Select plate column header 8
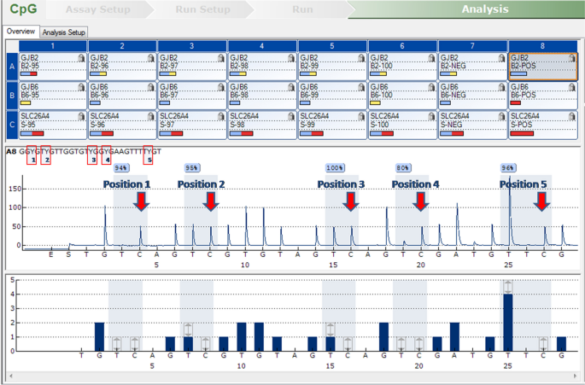The width and height of the screenshot is (585, 385). click(542, 45)
